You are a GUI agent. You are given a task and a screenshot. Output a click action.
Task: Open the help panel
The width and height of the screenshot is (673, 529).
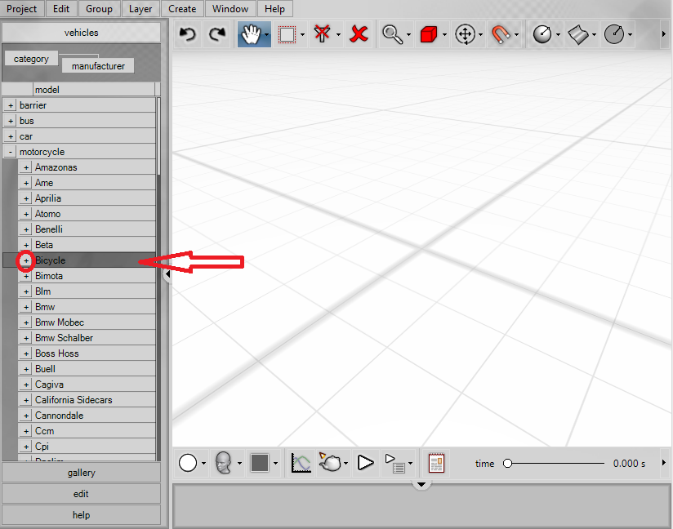81,515
